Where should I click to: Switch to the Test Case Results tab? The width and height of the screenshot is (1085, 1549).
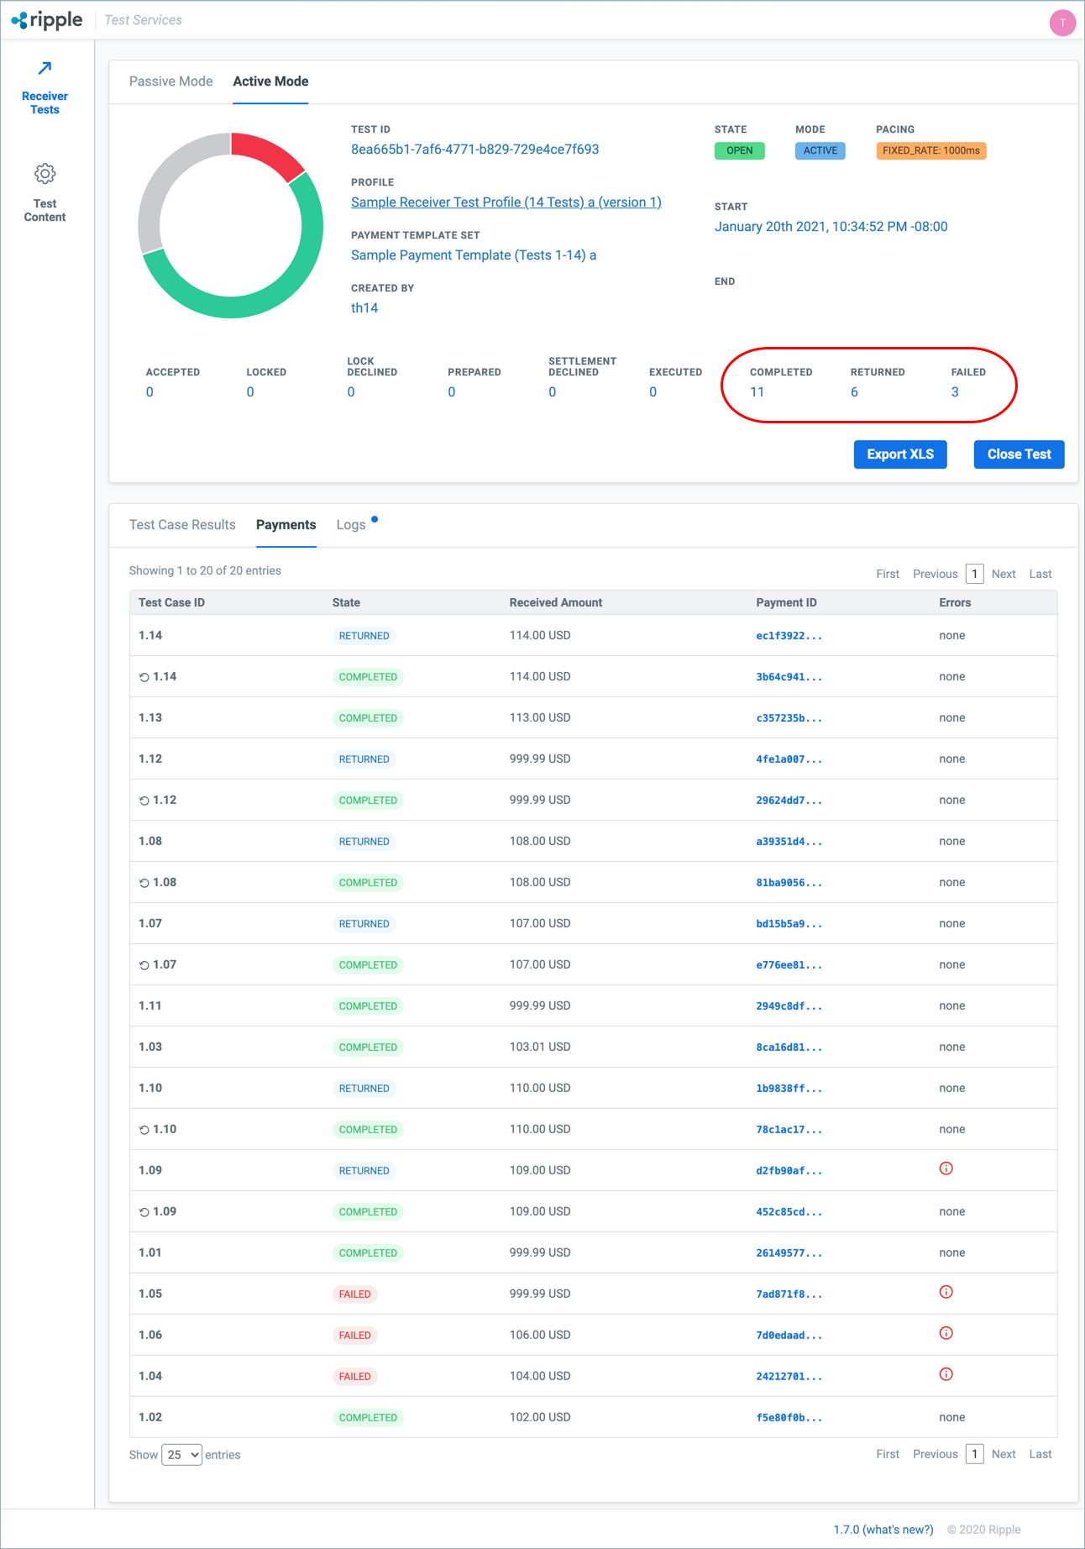click(x=182, y=525)
